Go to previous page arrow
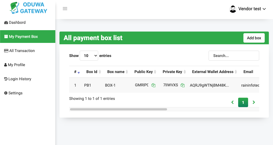The image size is (273, 145). coord(232,102)
